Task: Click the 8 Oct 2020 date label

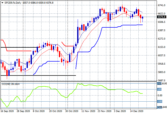Action: [x=39, y=111]
